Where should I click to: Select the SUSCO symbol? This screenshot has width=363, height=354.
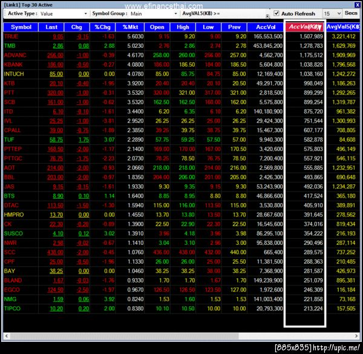tap(13, 233)
